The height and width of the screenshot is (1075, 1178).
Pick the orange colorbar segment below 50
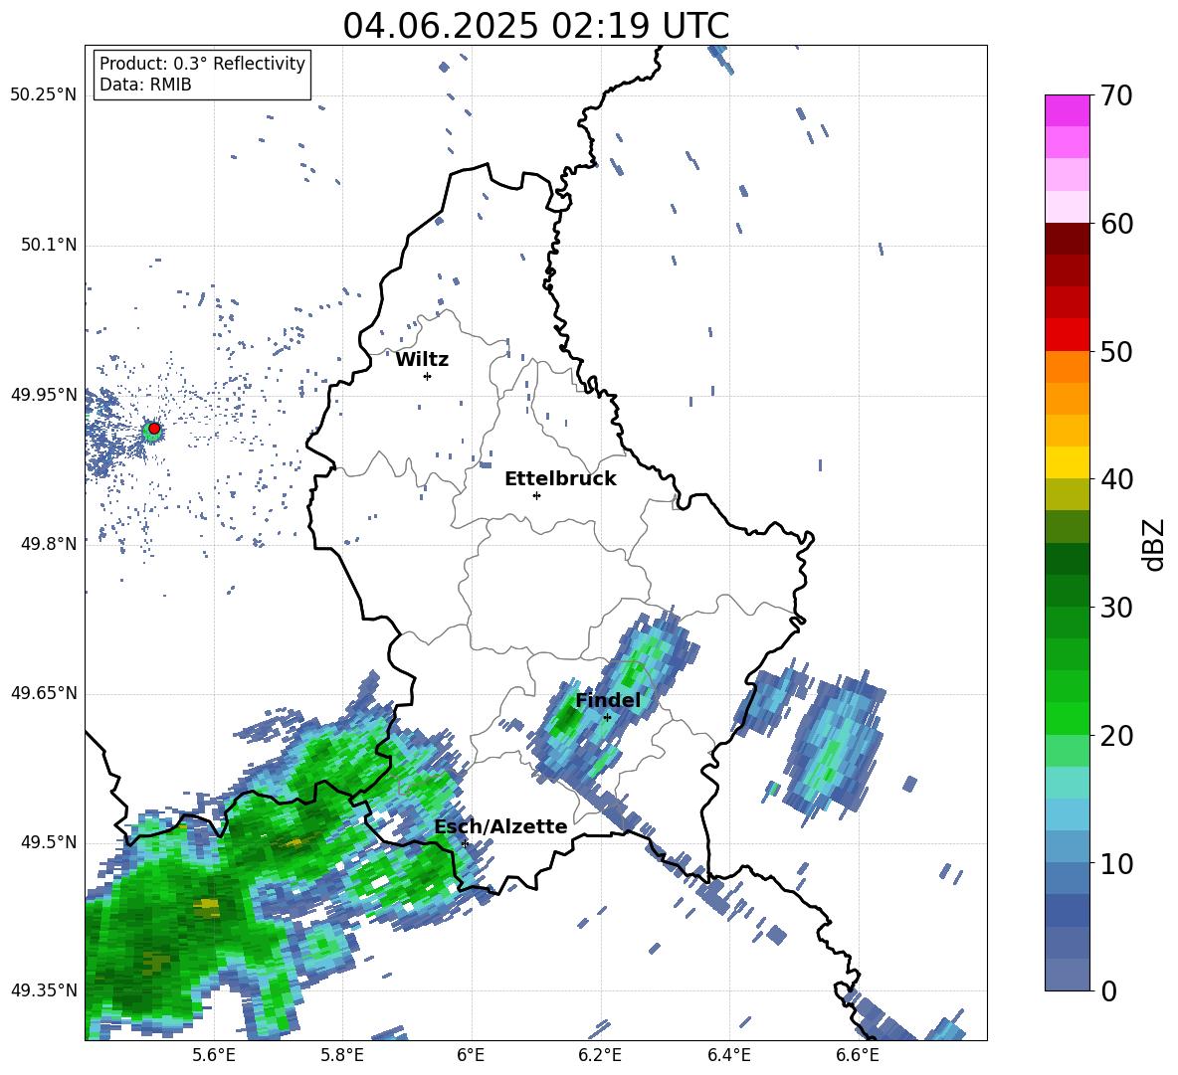(x=1067, y=367)
